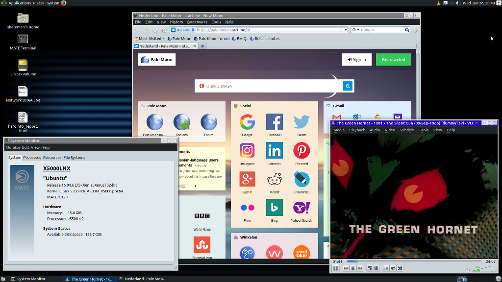Toggle fullscreen video in VLC
This screenshot has width=502, height=282.
tap(370, 268)
